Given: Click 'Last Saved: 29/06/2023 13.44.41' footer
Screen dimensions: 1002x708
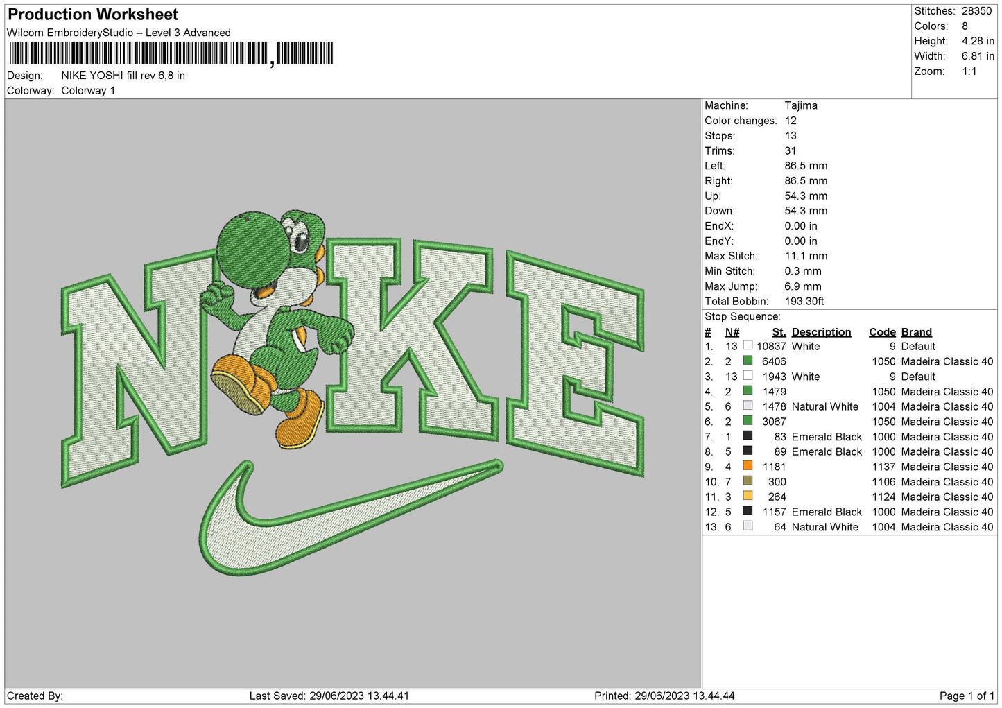Looking at the screenshot, I should pyautogui.click(x=329, y=696).
